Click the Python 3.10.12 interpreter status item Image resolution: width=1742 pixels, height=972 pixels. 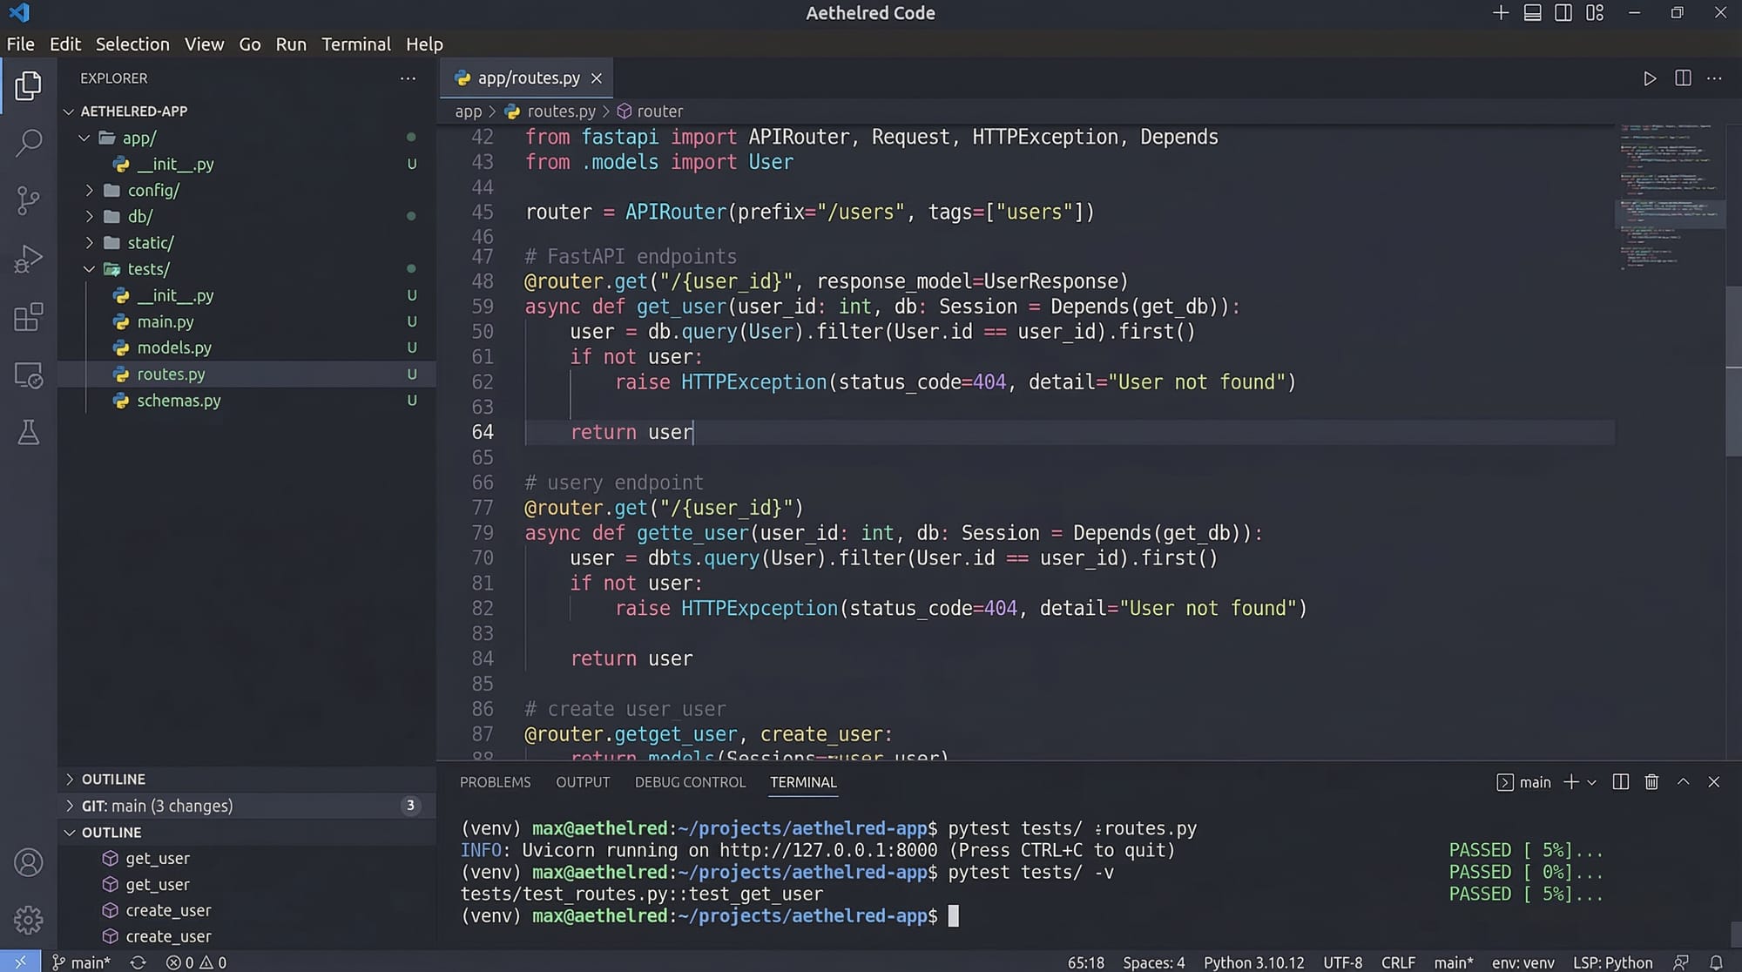1253,962
